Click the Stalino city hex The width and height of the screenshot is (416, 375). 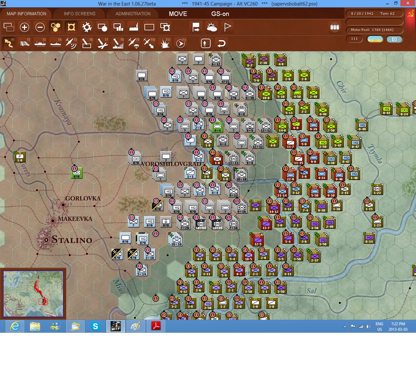point(46,240)
